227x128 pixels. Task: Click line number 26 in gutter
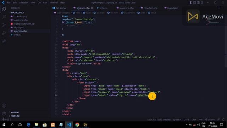pos(56,95)
